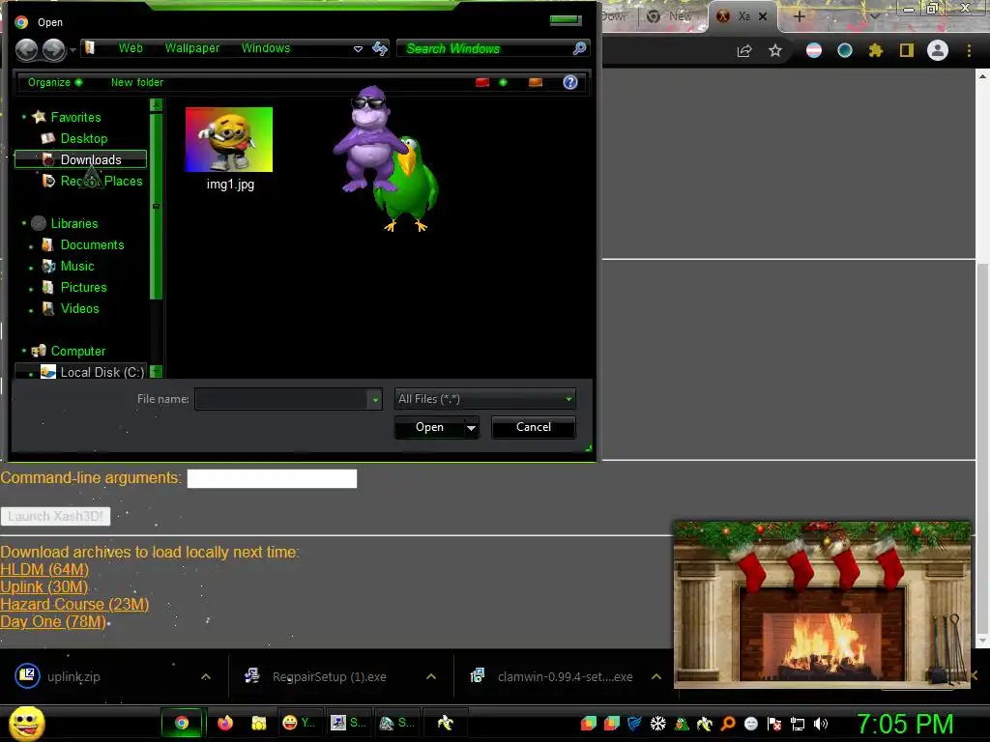Image resolution: width=990 pixels, height=742 pixels.
Task: Open Help with the blue question mark
Action: point(570,82)
